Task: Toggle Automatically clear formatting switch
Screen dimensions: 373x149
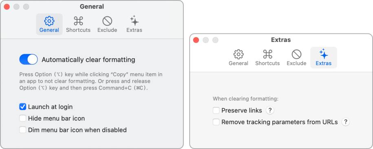Action: point(29,59)
